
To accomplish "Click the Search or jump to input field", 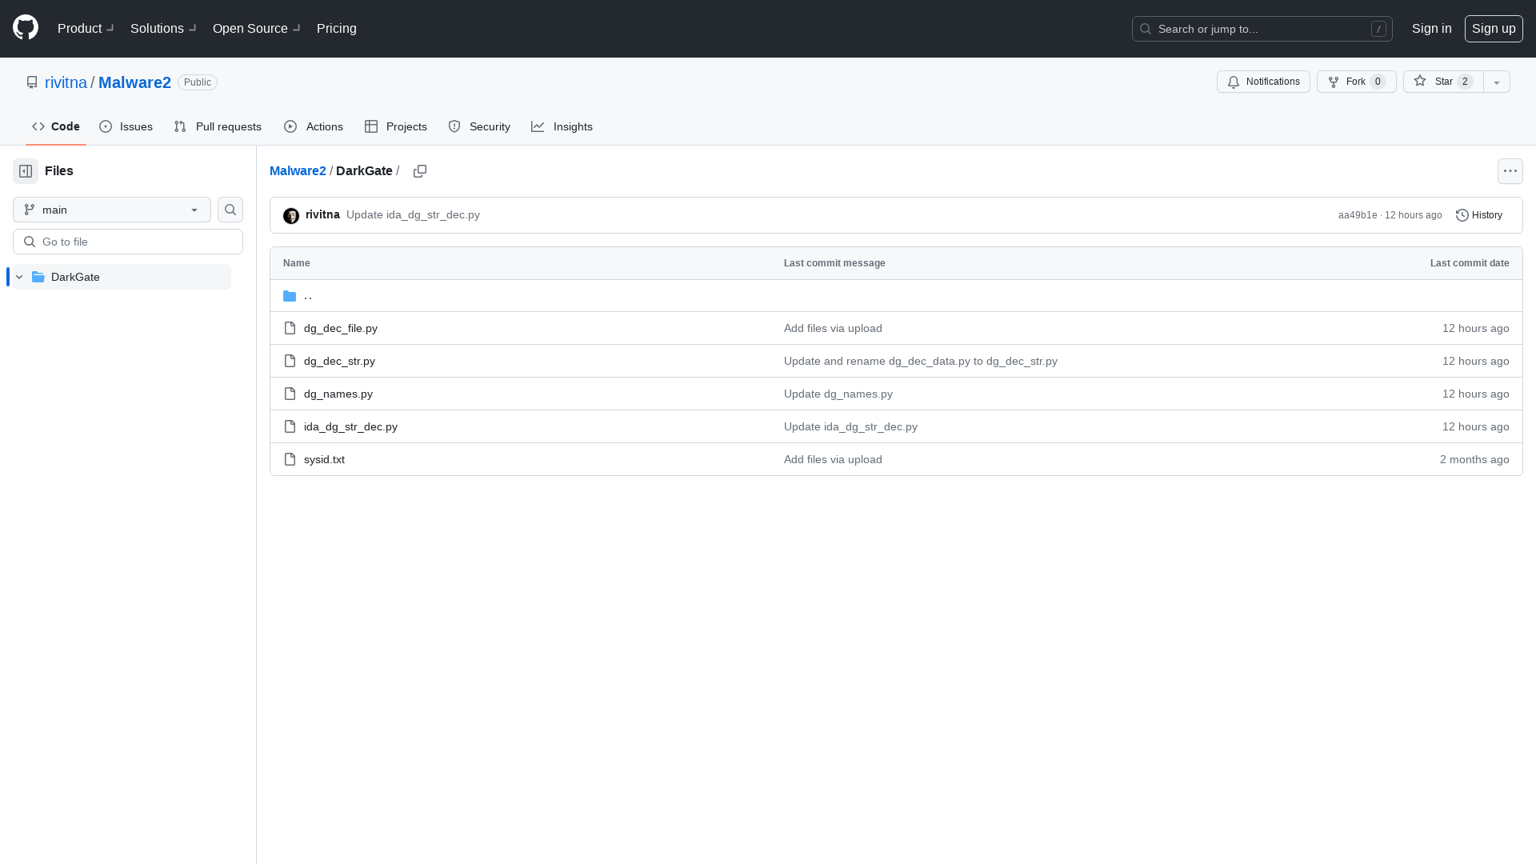I will [1262, 29].
